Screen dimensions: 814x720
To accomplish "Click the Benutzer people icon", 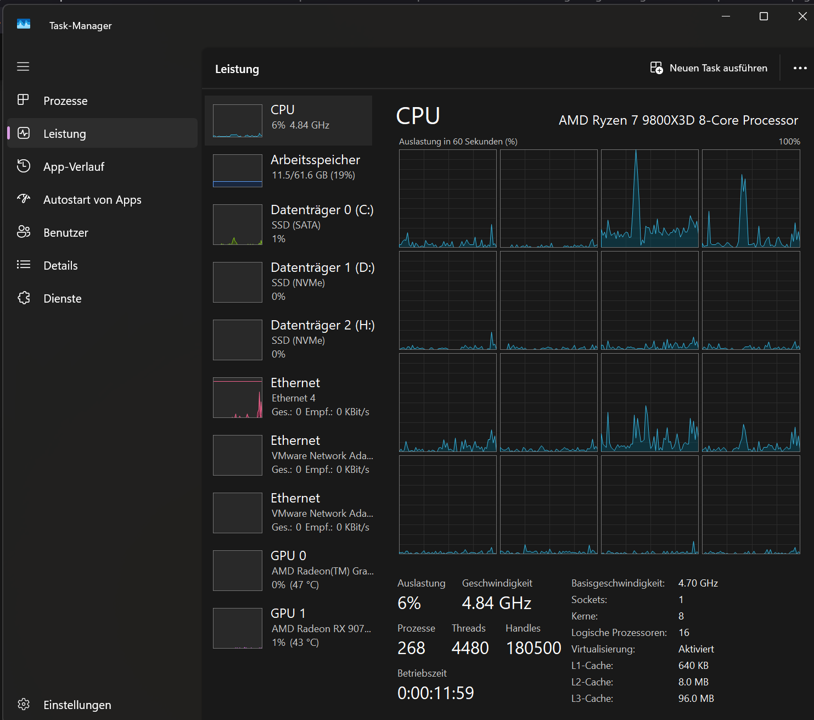I will click(x=24, y=232).
